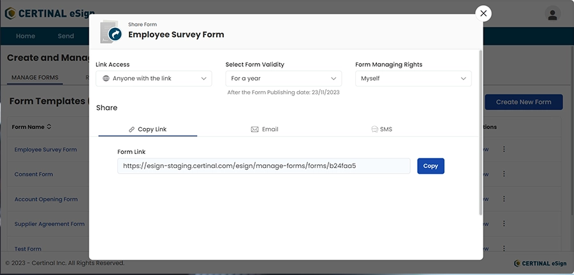Viewport: 574px width, 275px height.
Task: Click the Share Form arrow icon
Action: (115, 35)
